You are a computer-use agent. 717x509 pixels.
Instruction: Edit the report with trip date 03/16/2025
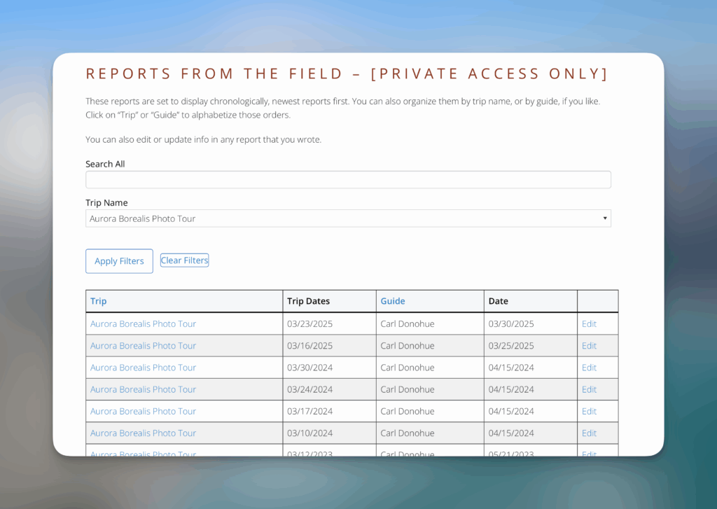coord(589,345)
